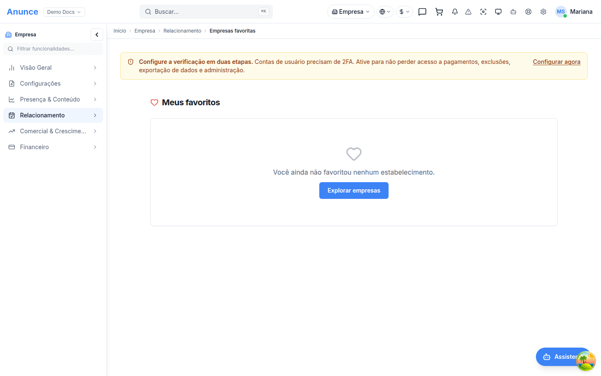Click the robot assistant icon in header
The width and height of the screenshot is (601, 376).
point(513,12)
